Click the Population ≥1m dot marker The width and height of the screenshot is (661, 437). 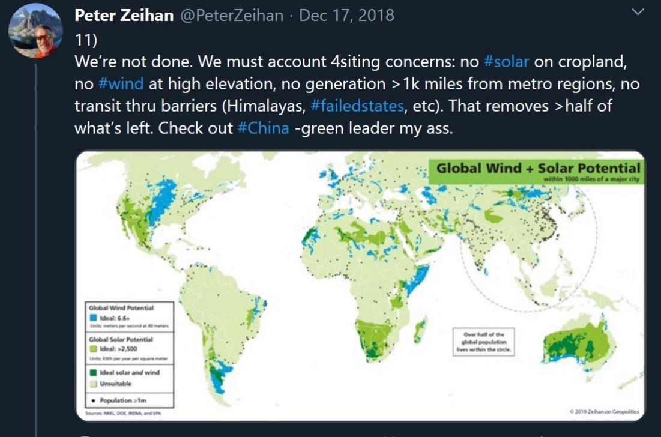click(92, 400)
